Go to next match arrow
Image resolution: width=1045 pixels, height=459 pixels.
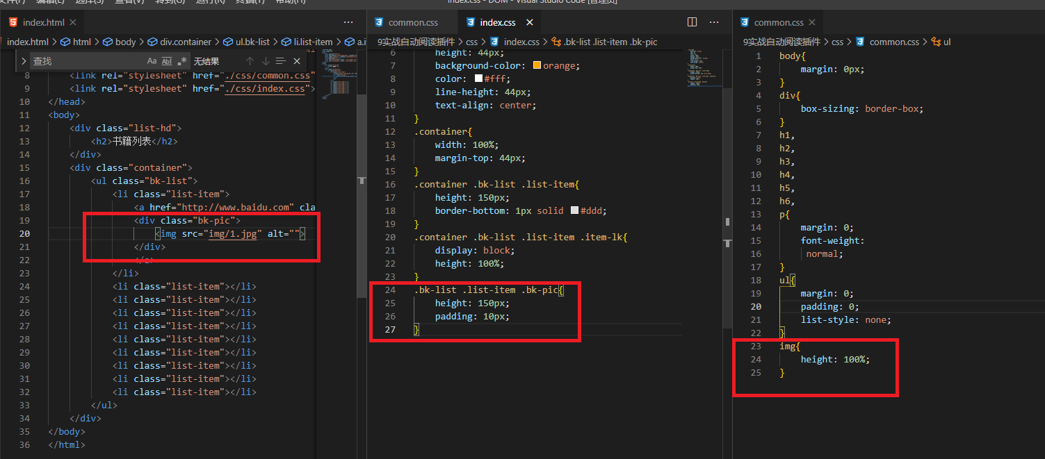click(266, 61)
